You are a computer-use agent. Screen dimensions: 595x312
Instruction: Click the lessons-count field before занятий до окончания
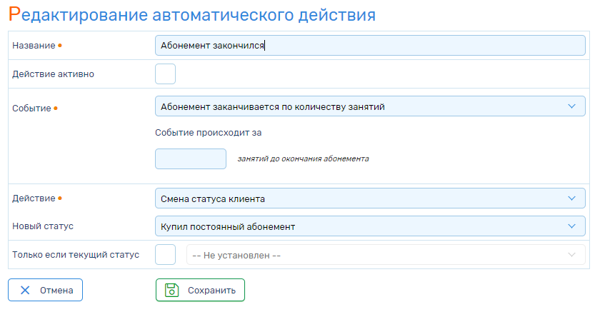click(191, 158)
